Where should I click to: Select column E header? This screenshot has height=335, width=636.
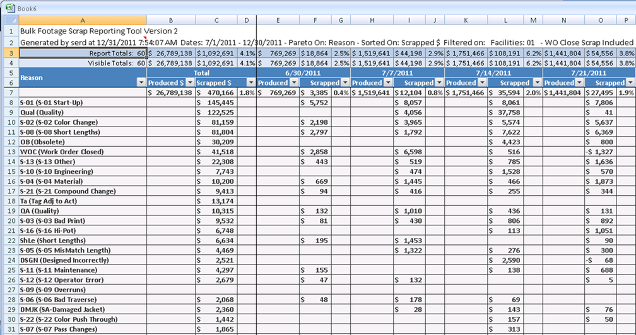pyautogui.click(x=278, y=20)
